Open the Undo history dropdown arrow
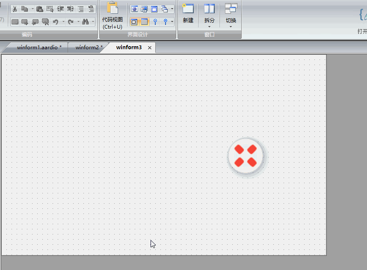Viewport: 367px width, 270px height. 63,22
